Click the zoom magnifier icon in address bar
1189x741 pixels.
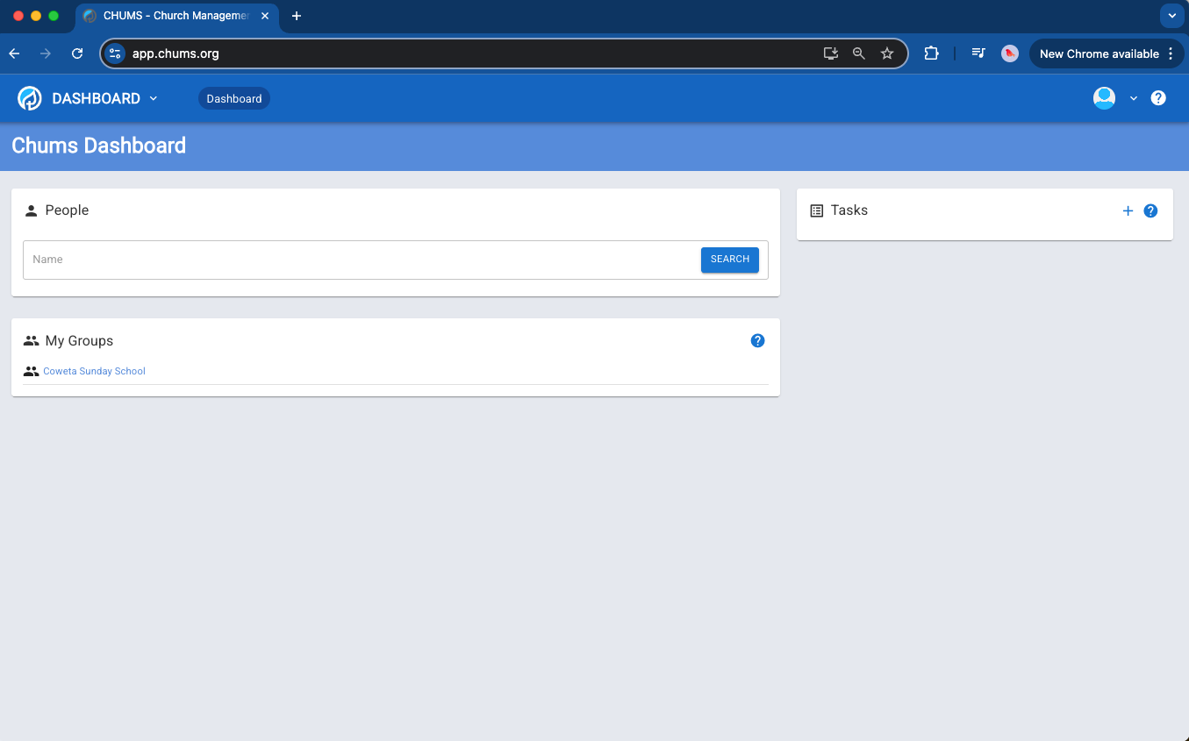click(859, 53)
